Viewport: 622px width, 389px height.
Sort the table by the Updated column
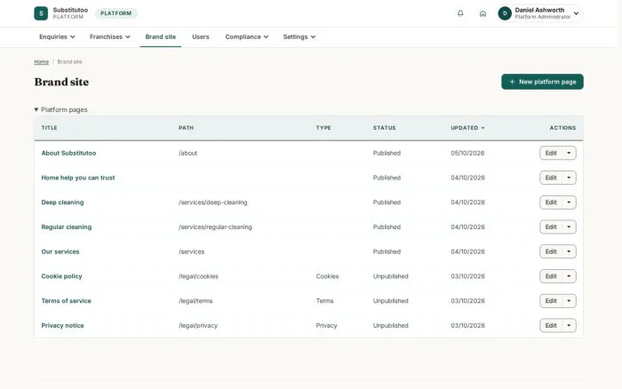pos(467,128)
